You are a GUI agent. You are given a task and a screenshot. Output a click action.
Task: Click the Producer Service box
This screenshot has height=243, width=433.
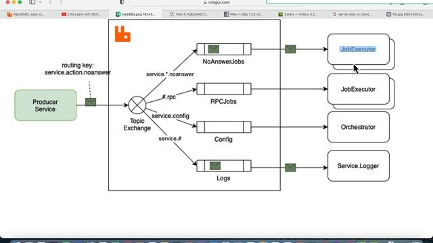45,105
